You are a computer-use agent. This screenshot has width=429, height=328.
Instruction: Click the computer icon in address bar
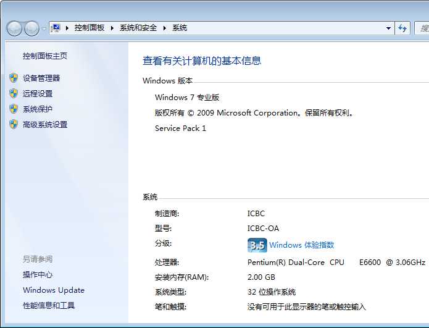coord(56,28)
